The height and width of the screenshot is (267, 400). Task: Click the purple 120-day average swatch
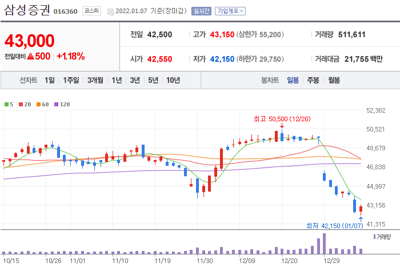pyautogui.click(x=57, y=105)
